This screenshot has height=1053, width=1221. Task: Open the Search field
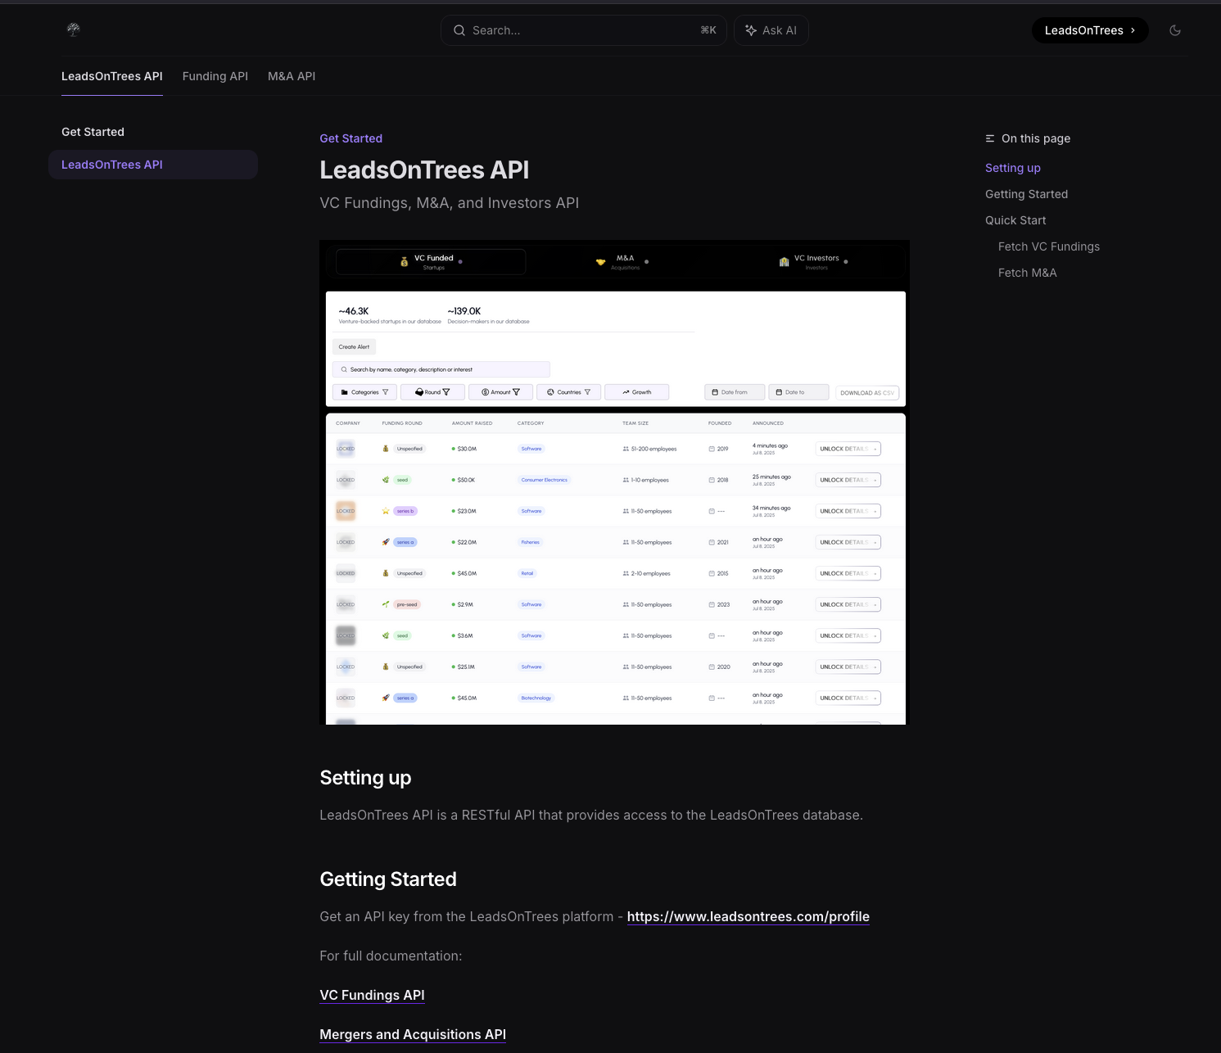tap(584, 30)
